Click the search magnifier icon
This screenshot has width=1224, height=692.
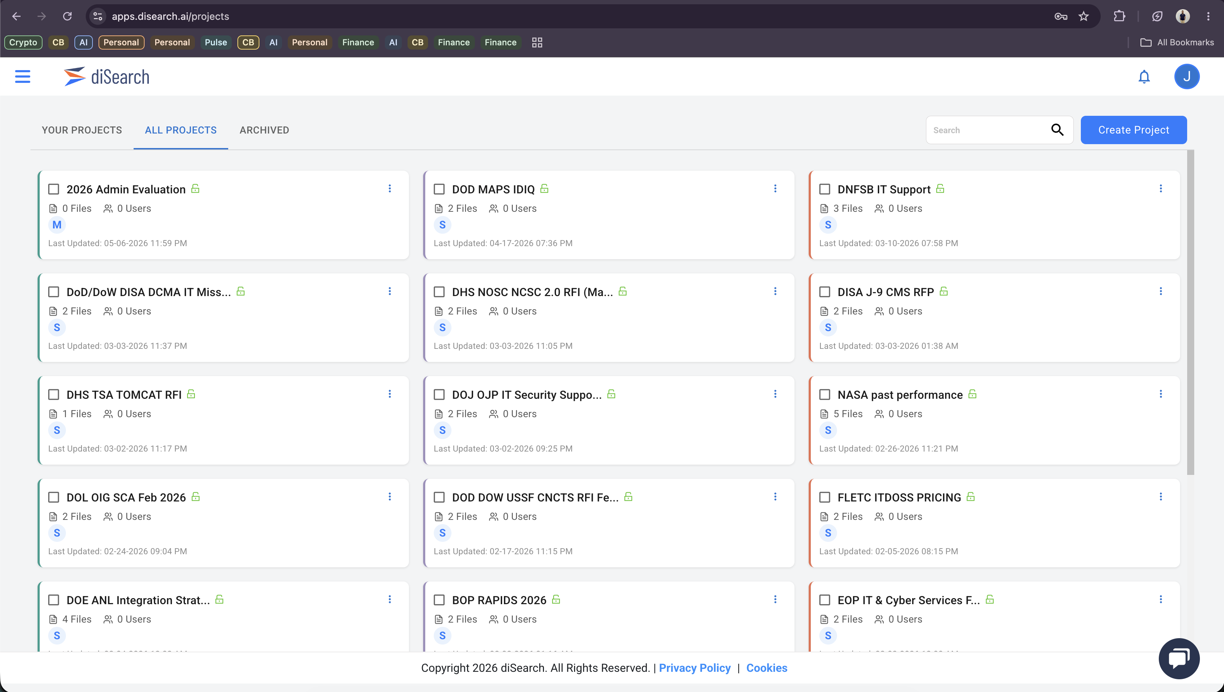click(x=1057, y=130)
